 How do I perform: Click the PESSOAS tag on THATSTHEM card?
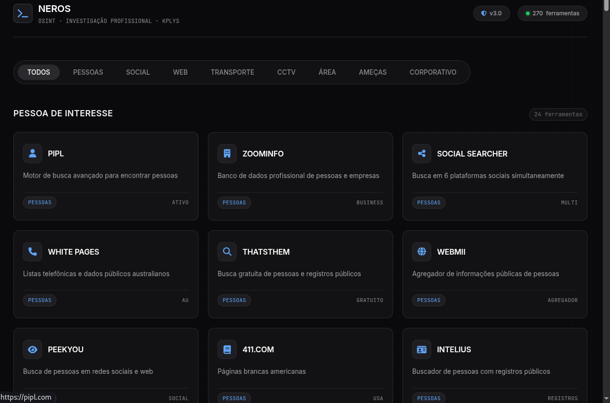tap(234, 300)
